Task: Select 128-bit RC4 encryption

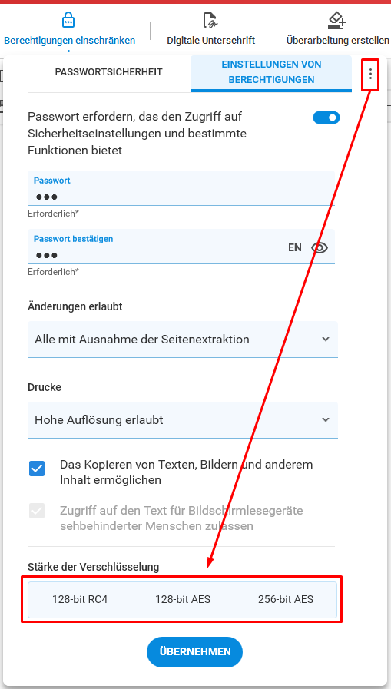Action: coord(80,599)
